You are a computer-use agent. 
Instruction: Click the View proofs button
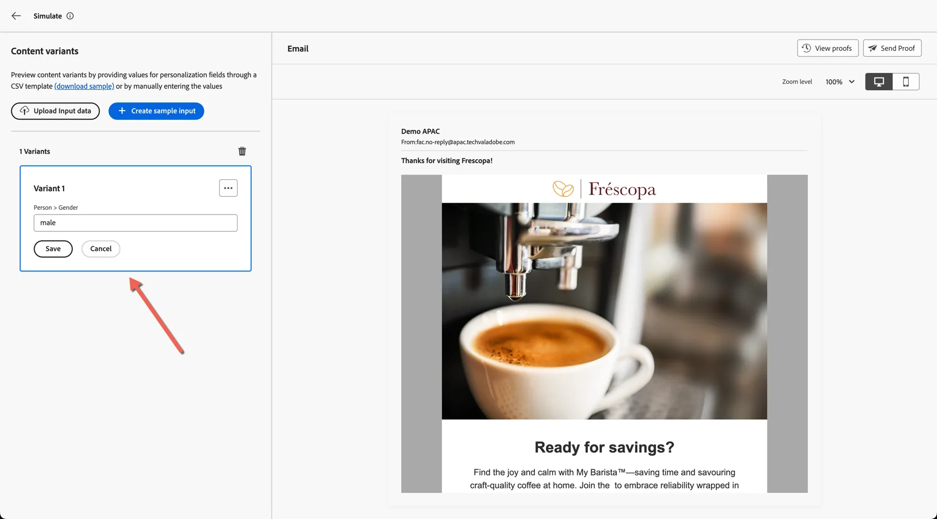[x=827, y=48]
